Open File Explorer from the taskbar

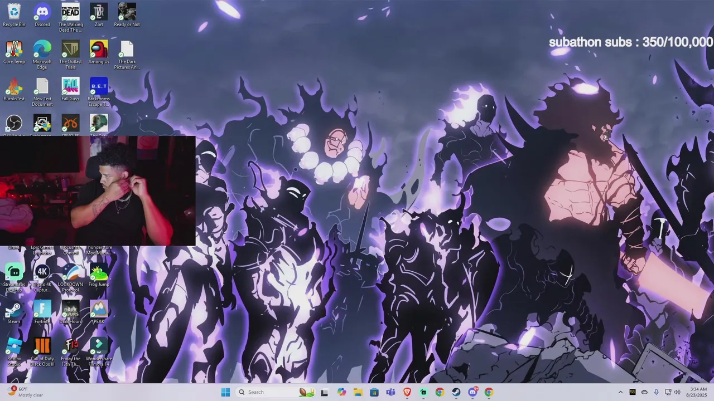pyautogui.click(x=358, y=392)
